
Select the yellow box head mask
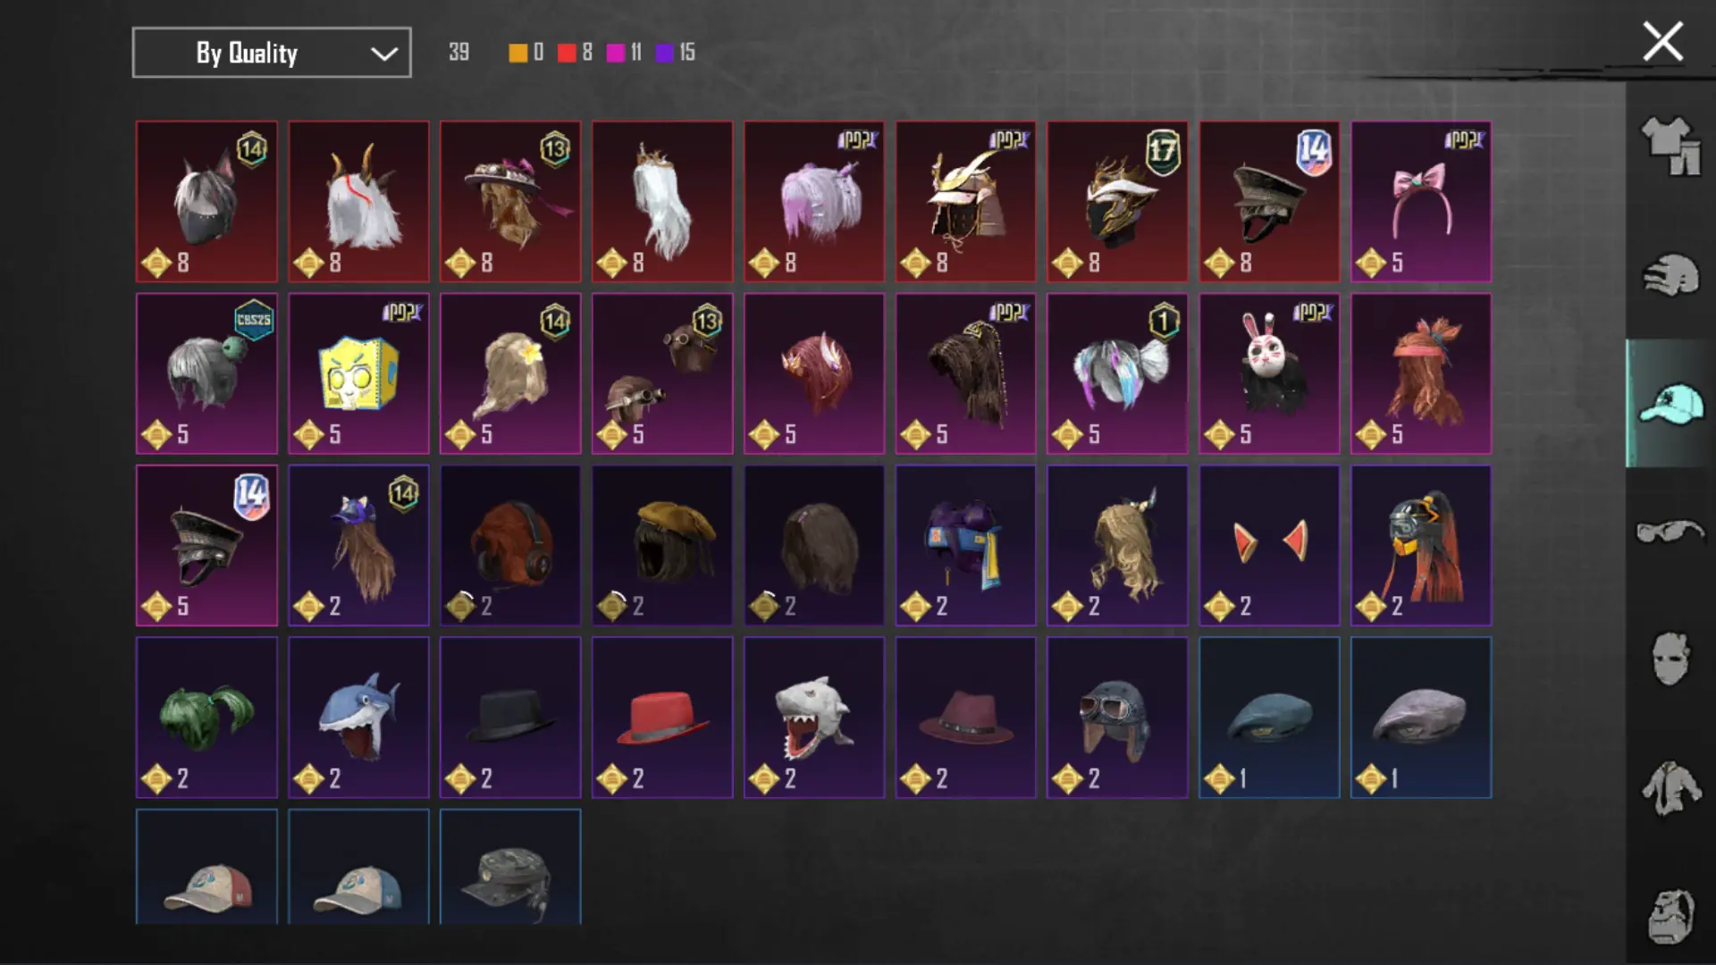click(x=358, y=373)
